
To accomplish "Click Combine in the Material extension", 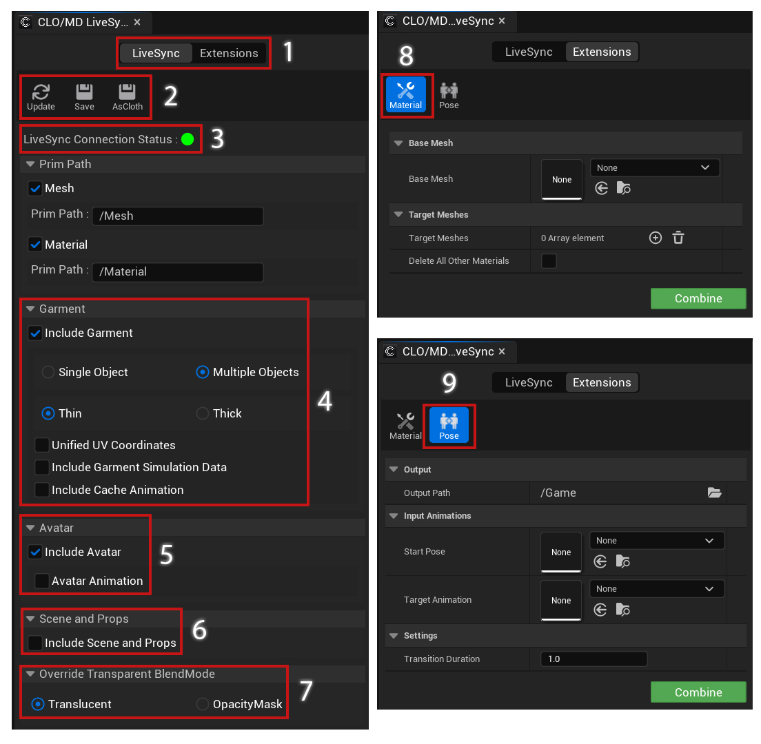I will [698, 298].
